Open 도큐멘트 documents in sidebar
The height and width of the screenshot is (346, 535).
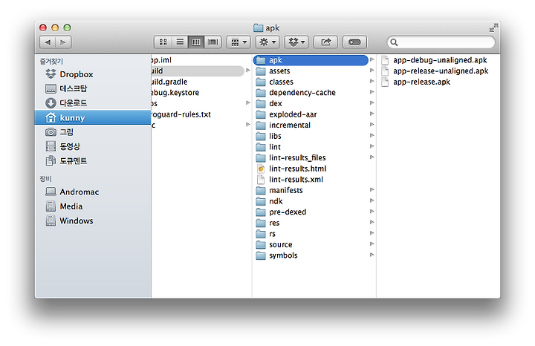pos(93,161)
